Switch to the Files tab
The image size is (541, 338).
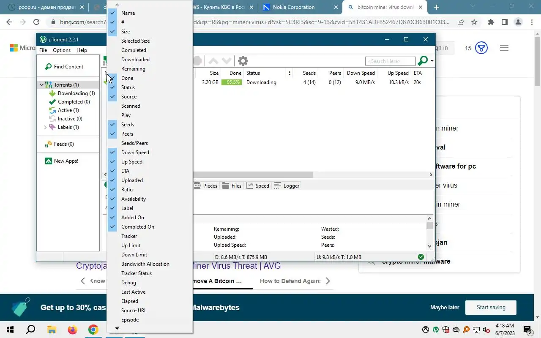tap(232, 185)
